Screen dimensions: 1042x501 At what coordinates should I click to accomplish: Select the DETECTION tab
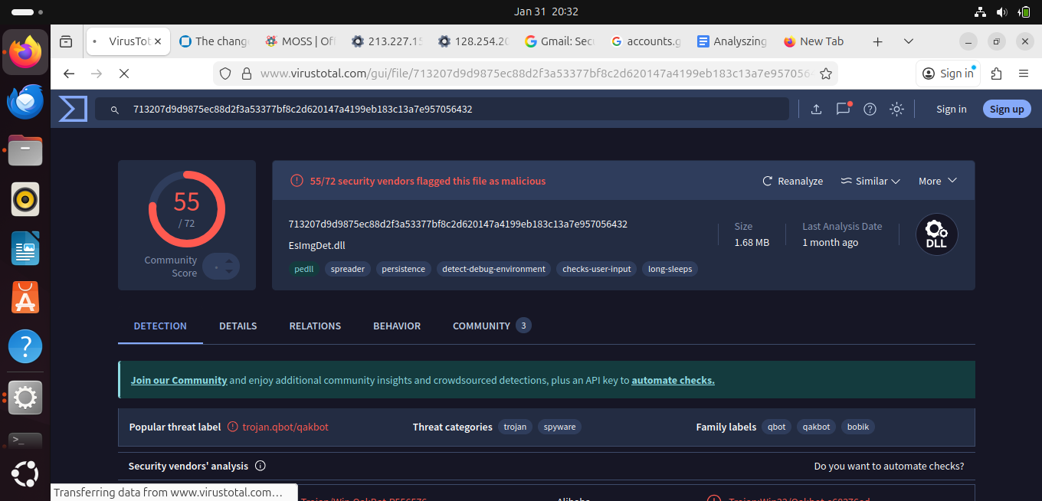click(x=160, y=326)
